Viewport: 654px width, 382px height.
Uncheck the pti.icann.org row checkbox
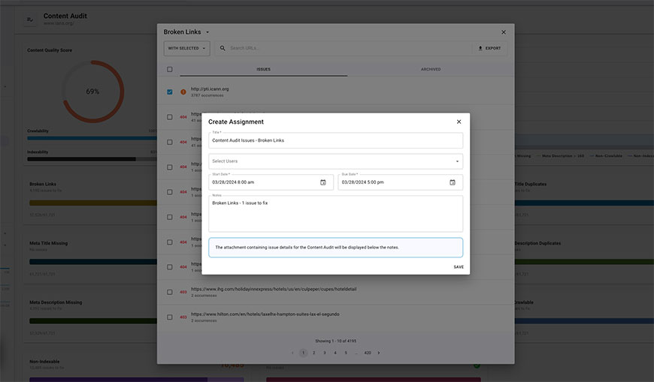(x=170, y=92)
